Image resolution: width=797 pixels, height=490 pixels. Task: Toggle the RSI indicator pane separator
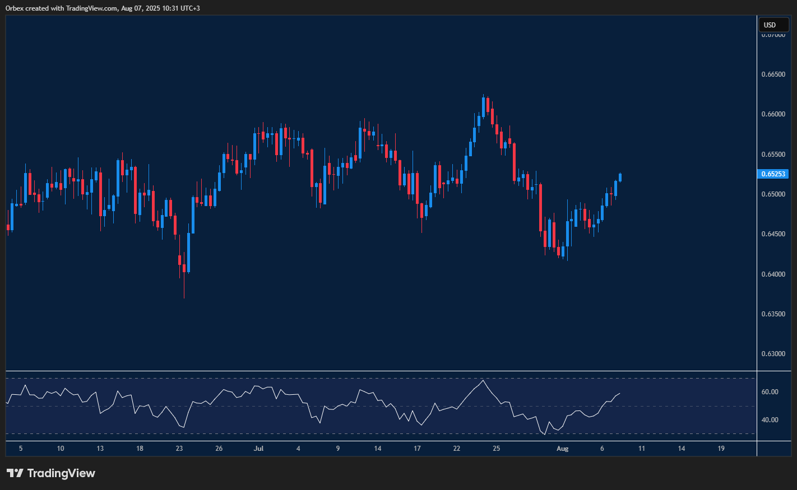(336, 370)
